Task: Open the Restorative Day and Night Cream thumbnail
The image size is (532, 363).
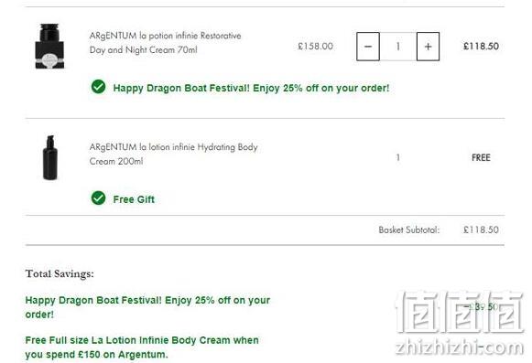Action: (x=49, y=46)
